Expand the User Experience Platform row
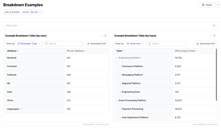Viewport: 221px width, 128px height. tap(120, 117)
